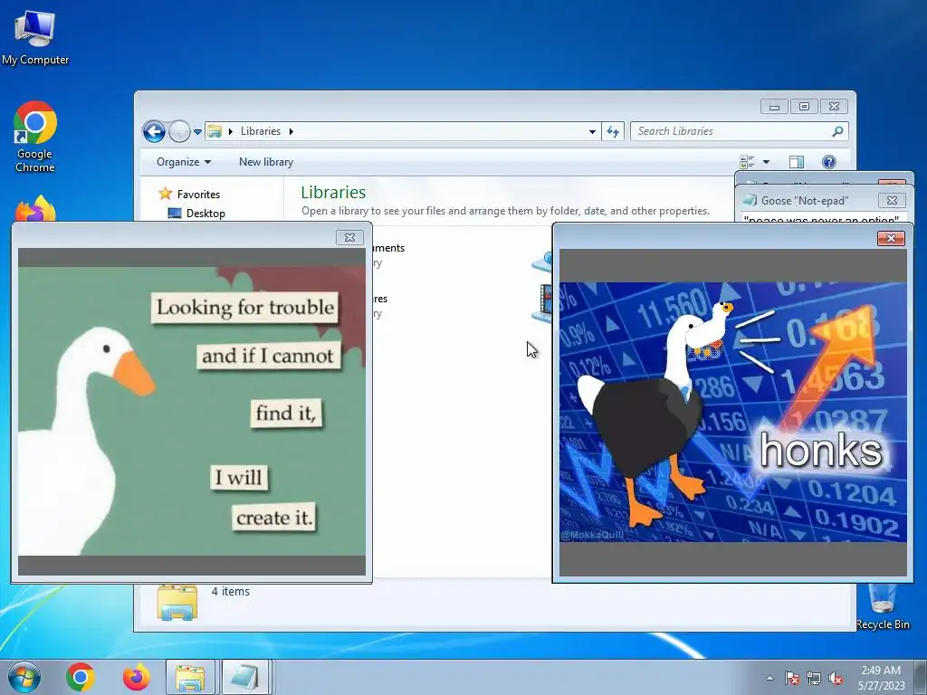The width and height of the screenshot is (927, 695).
Task: Close the Goose Not-epad window
Action: pos(892,201)
